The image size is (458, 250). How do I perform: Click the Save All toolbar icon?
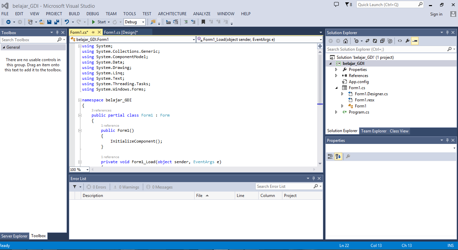(x=57, y=22)
